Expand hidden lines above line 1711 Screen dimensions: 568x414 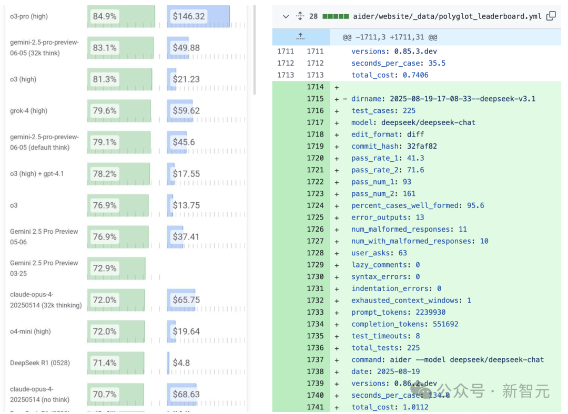300,37
